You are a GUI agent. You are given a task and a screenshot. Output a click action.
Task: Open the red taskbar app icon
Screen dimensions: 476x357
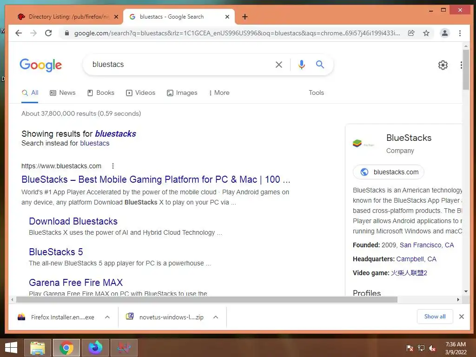(x=124, y=348)
